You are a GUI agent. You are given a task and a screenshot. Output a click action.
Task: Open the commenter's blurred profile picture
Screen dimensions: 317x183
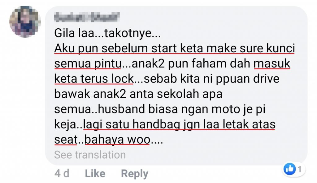[x=25, y=22]
